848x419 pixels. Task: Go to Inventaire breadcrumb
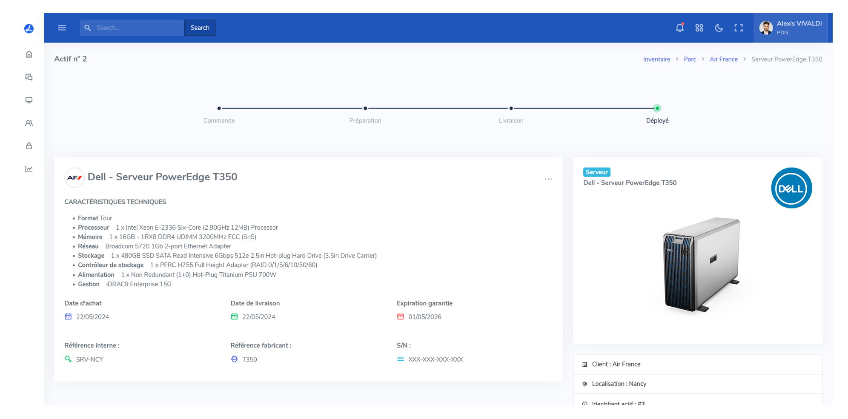pos(656,59)
